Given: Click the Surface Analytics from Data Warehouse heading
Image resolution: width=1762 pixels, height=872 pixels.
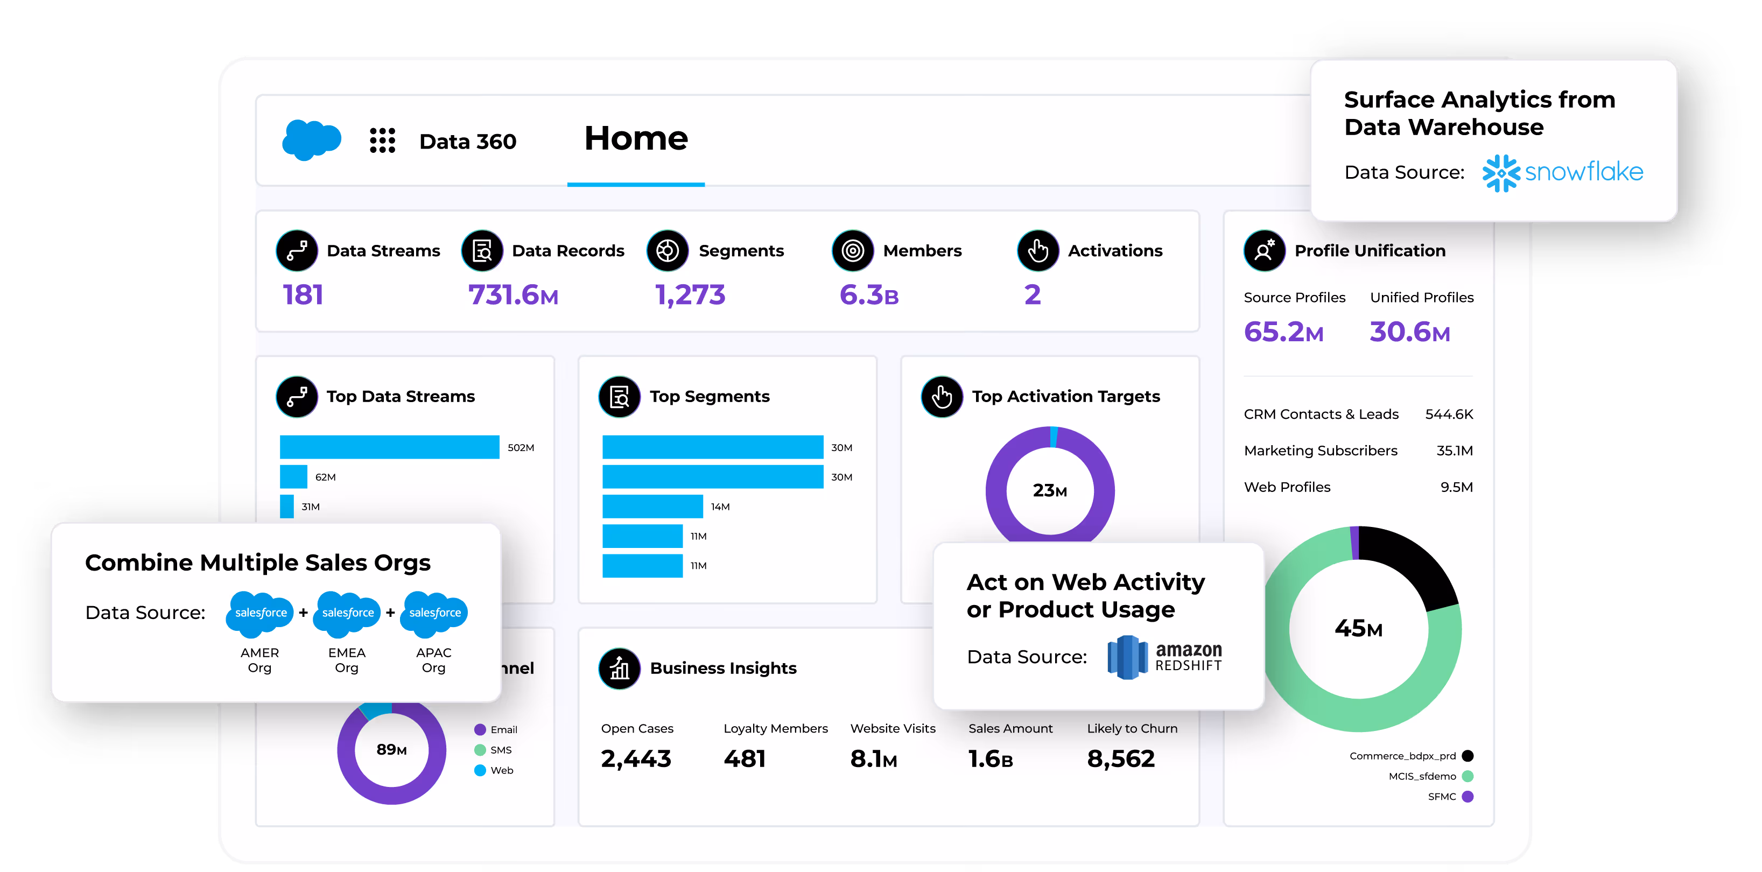Looking at the screenshot, I should click(x=1479, y=114).
